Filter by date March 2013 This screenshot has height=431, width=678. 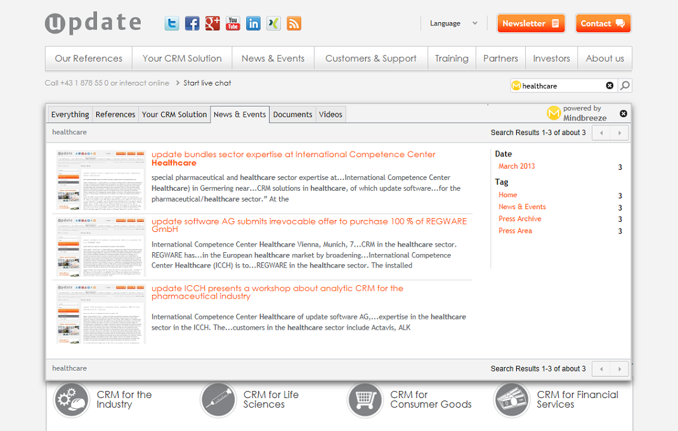point(517,166)
